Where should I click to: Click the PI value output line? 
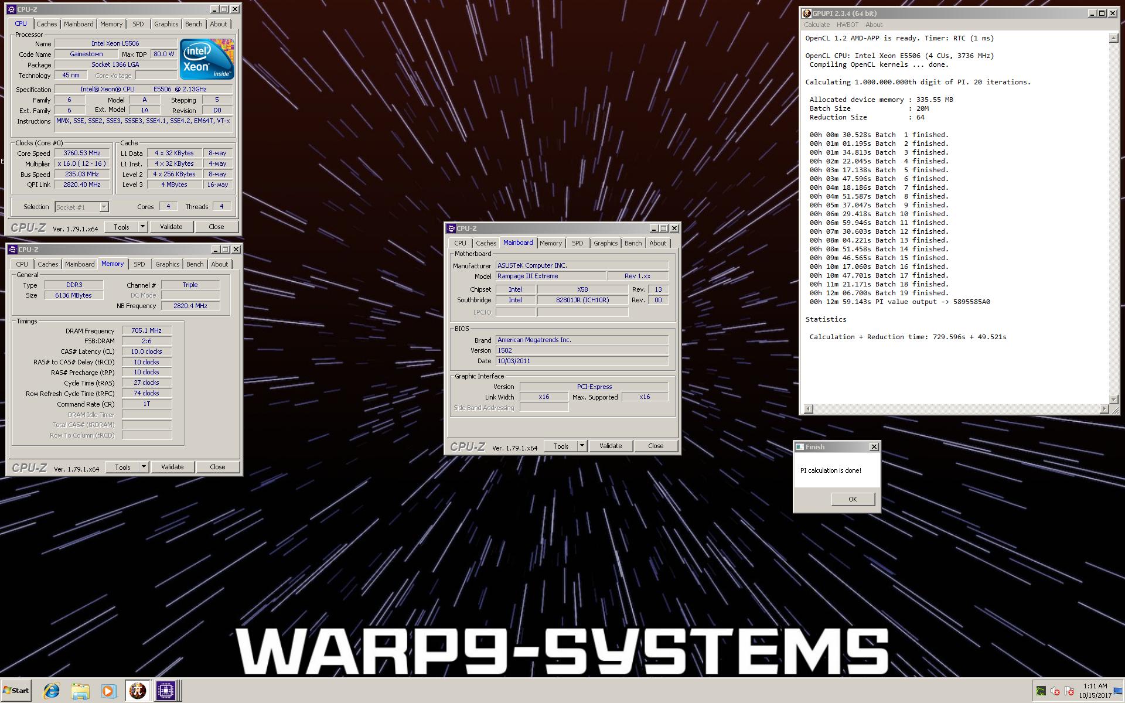click(x=899, y=302)
